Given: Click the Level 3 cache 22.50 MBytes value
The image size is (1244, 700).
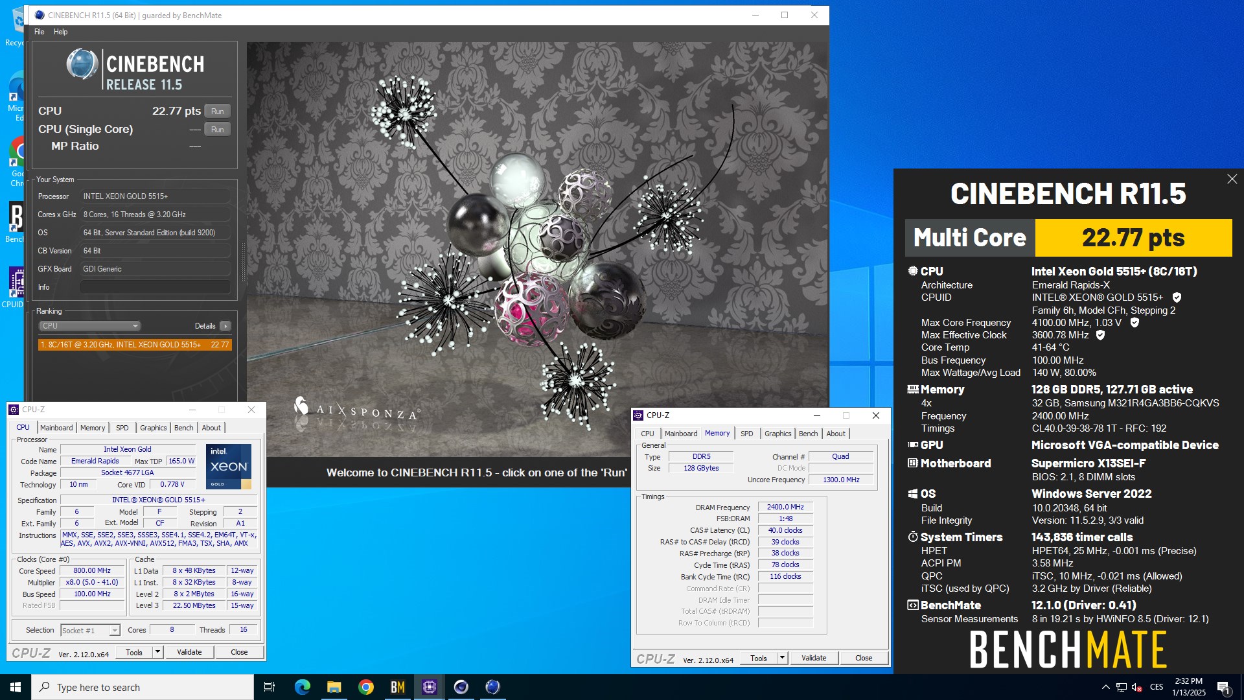Looking at the screenshot, I should click(x=194, y=606).
